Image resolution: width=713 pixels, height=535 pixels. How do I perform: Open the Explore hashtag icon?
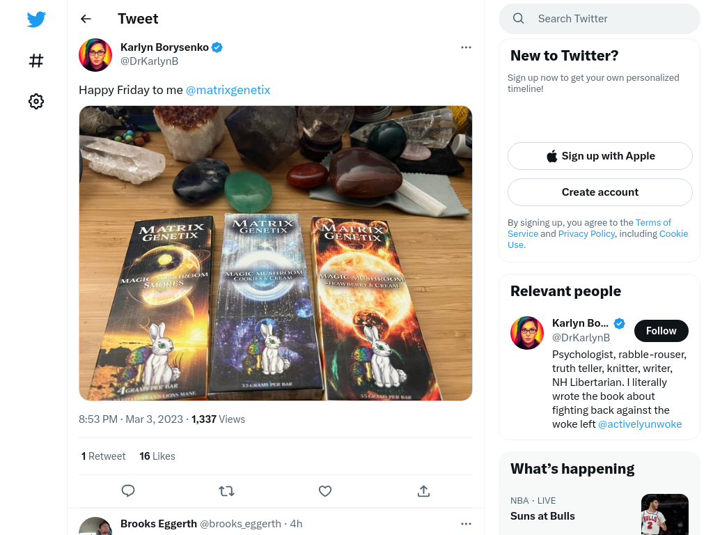coord(36,61)
